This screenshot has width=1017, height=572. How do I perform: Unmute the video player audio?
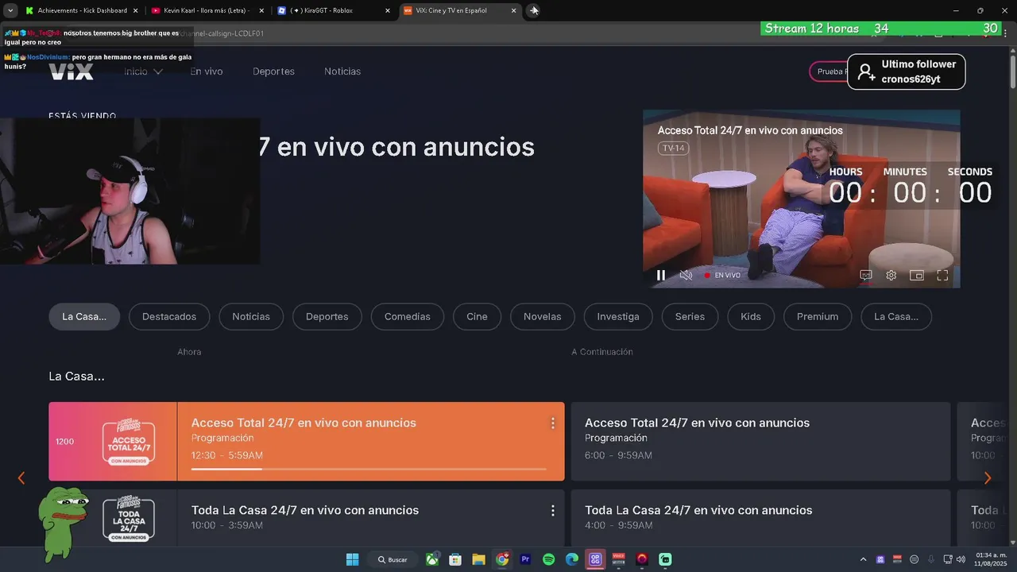click(x=686, y=275)
